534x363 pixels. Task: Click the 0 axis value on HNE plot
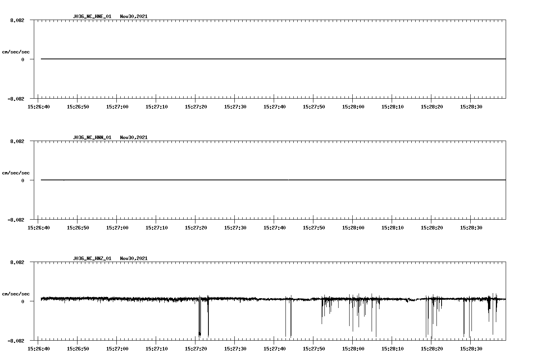23,59
